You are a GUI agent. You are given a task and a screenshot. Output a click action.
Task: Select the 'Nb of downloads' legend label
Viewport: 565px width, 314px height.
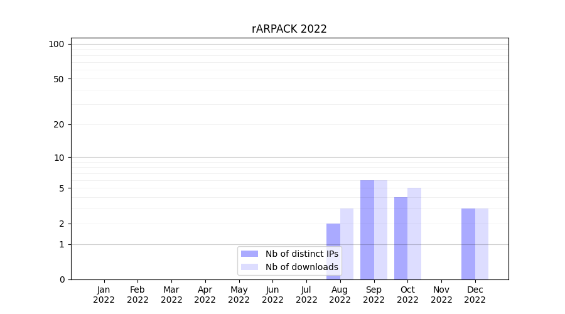coord(301,267)
